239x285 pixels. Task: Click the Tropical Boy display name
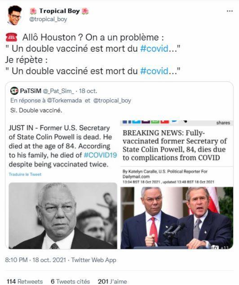(59, 11)
